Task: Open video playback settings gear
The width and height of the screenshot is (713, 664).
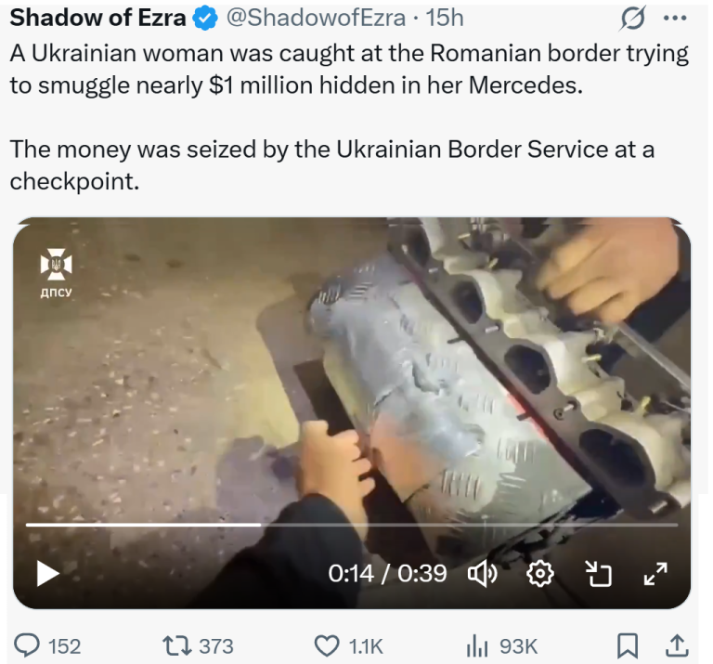Action: tap(539, 574)
